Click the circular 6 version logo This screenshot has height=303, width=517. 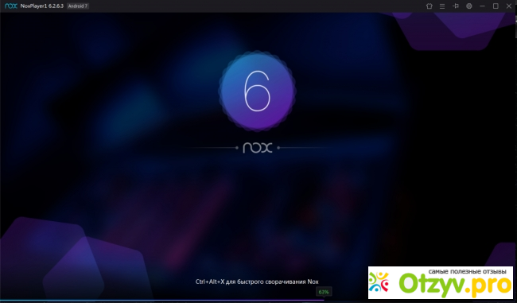[257, 91]
